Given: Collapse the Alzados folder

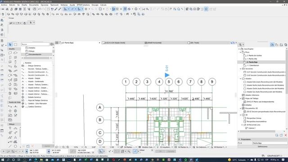Looking at the screenshot, I should [x=241, y=79].
